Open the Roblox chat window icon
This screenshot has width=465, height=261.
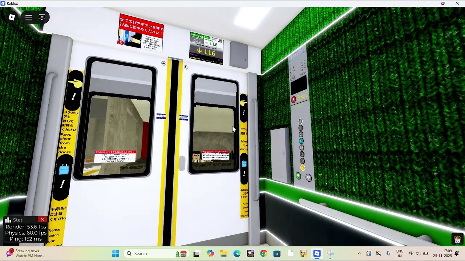point(42,17)
